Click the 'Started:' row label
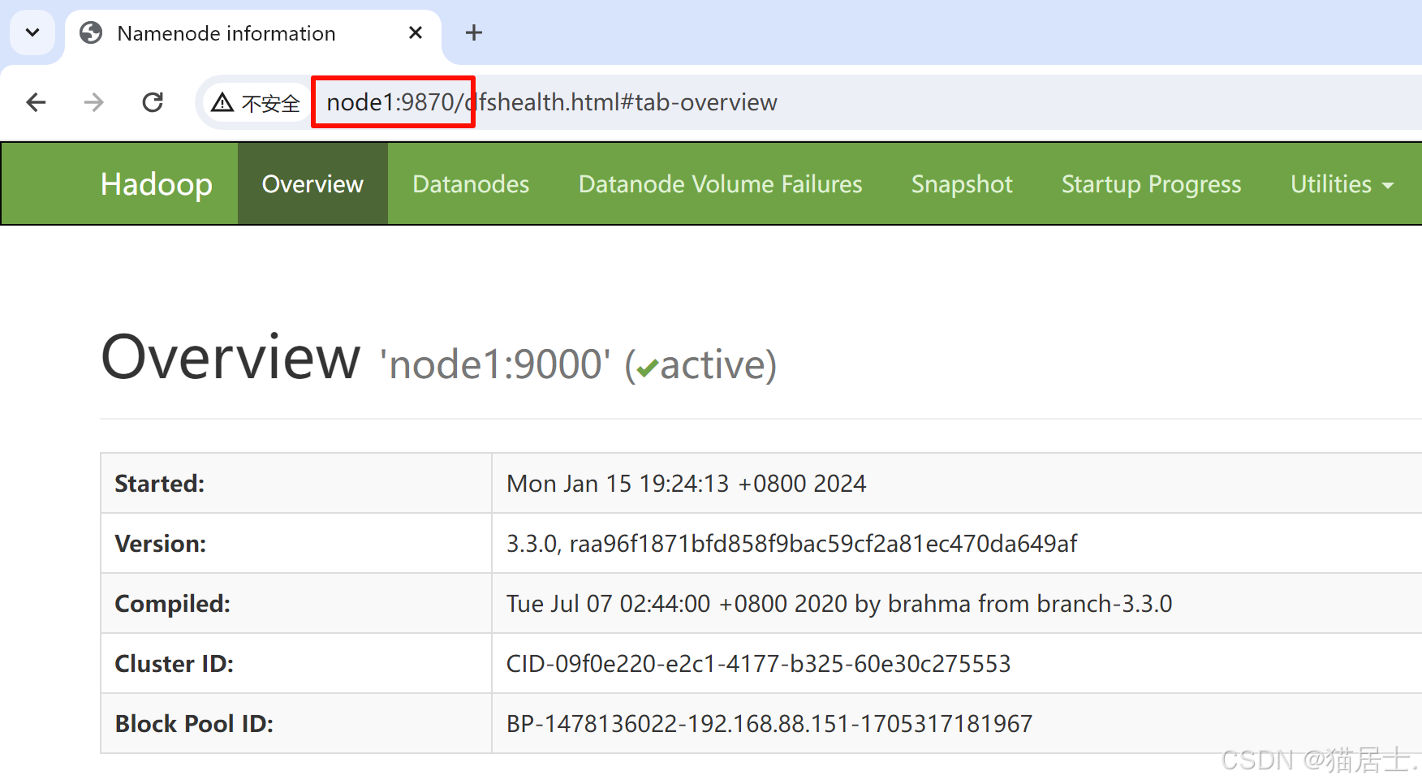The height and width of the screenshot is (784, 1422). click(x=159, y=484)
